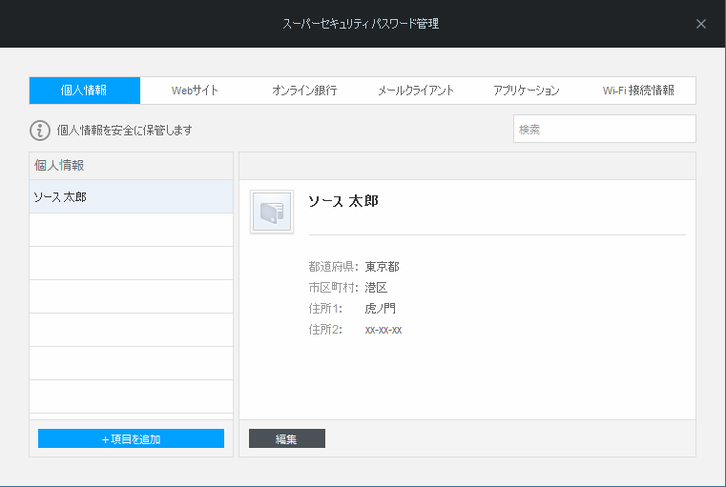Click the スーパーセキュリティ パスワード管理 title
726x487 pixels.
(361, 24)
